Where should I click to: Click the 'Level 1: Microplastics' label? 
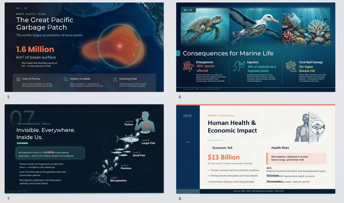click(118, 179)
